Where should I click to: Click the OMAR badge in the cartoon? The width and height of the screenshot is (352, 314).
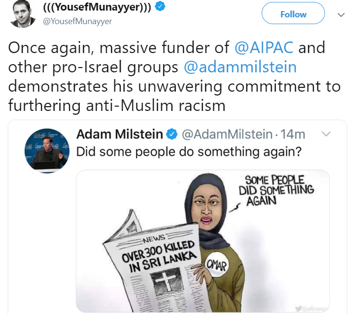click(x=216, y=265)
